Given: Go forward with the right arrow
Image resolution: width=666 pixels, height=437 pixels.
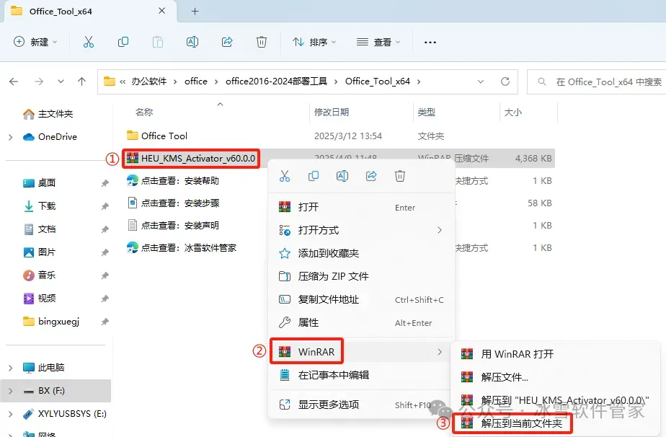Looking at the screenshot, I should [39, 81].
